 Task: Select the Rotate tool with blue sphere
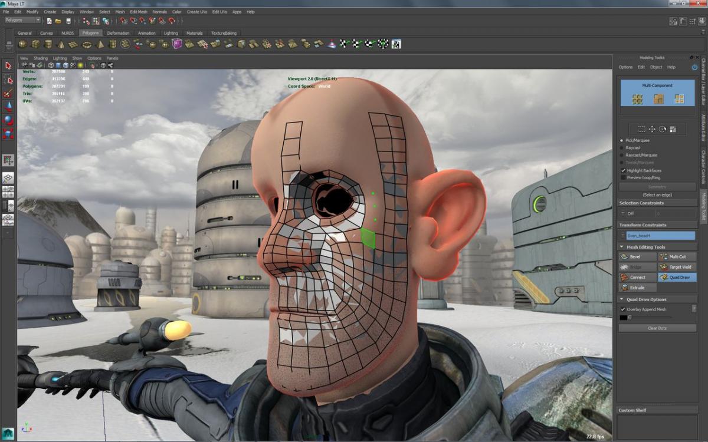click(8, 120)
